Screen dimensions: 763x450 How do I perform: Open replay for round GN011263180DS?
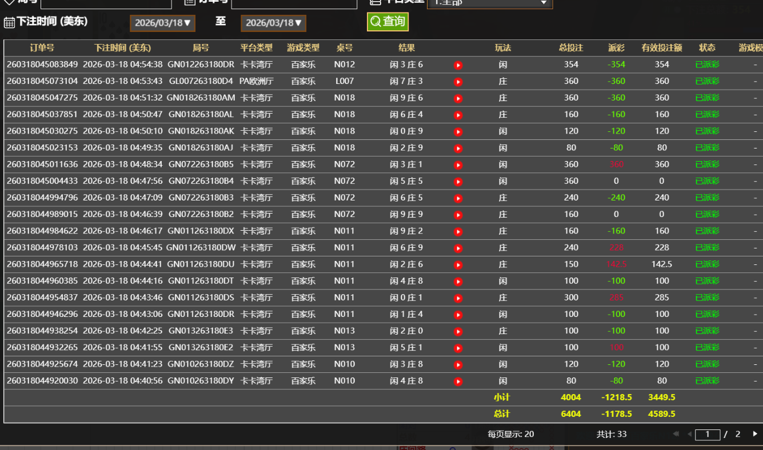458,298
